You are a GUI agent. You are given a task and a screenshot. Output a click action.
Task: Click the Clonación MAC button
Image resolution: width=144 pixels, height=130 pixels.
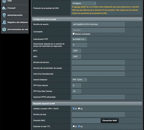point(110,121)
